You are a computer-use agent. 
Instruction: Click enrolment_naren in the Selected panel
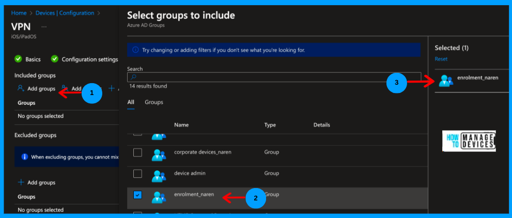point(478,77)
